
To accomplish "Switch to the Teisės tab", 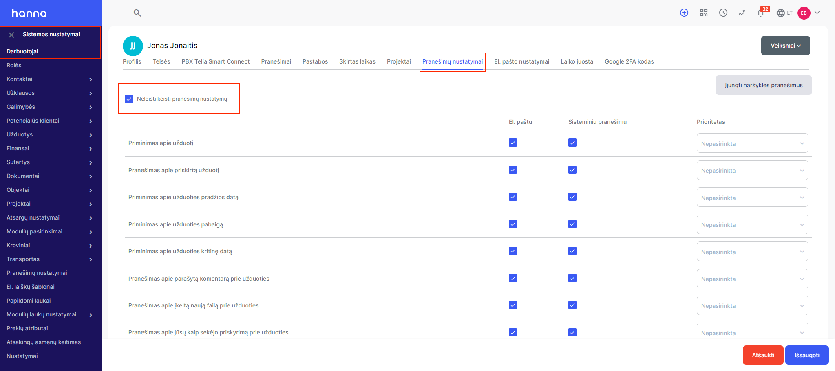I will point(161,61).
